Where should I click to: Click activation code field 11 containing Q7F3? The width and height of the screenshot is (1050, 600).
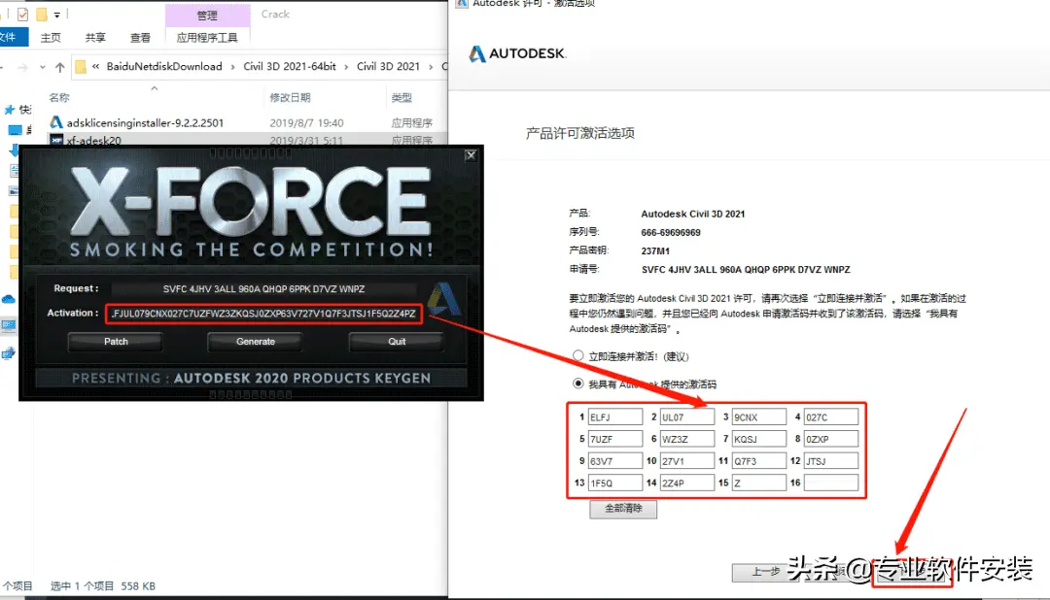(x=758, y=461)
